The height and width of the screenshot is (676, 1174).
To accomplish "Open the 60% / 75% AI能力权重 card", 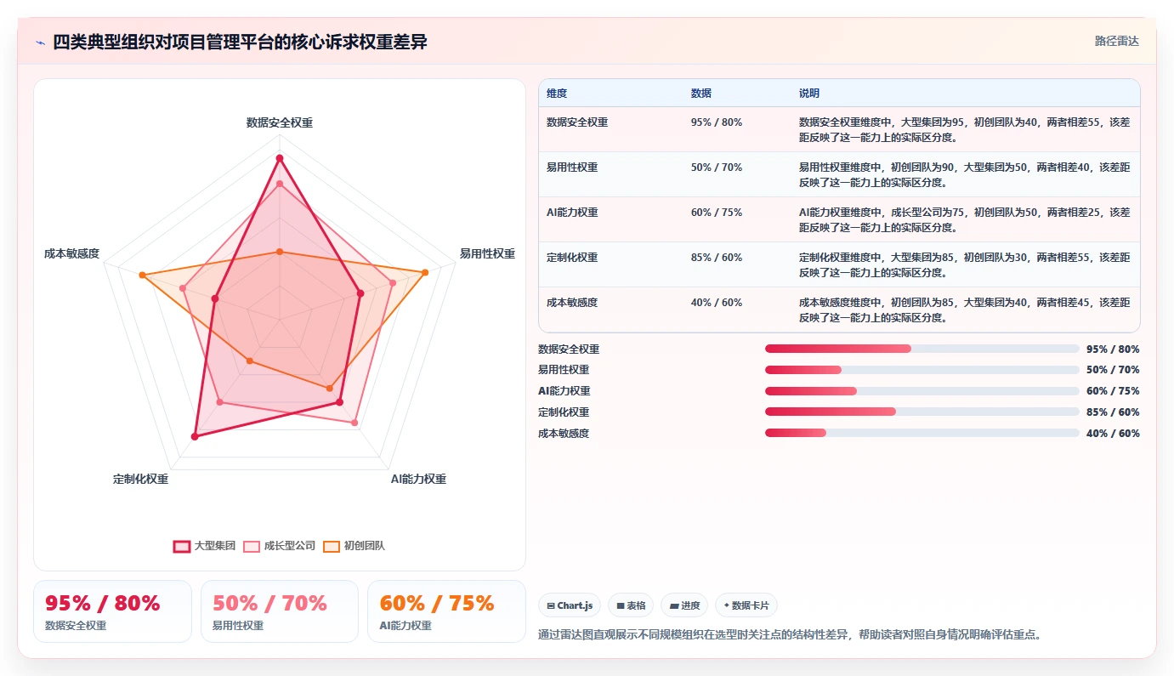I will [446, 611].
